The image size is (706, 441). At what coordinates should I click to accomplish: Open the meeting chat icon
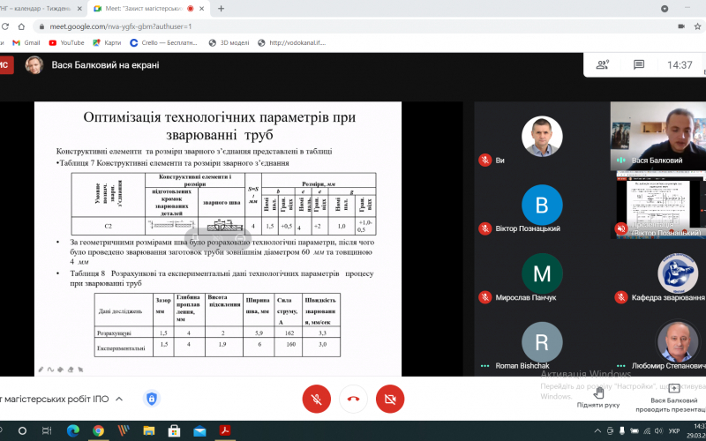click(x=638, y=64)
